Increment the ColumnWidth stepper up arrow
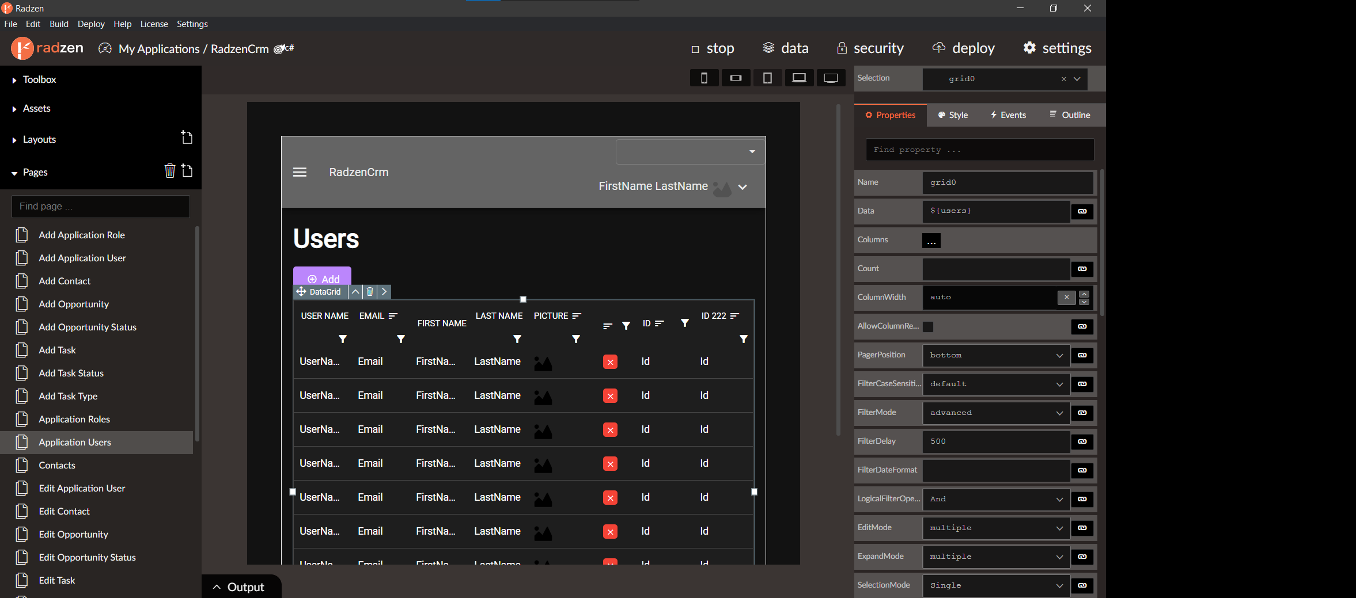 (x=1084, y=294)
